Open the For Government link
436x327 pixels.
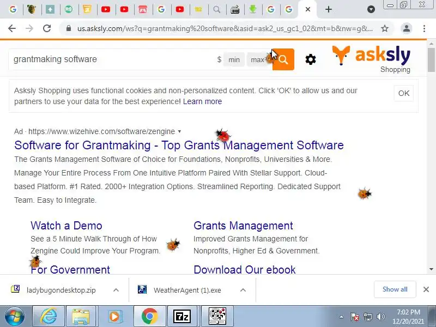70,269
